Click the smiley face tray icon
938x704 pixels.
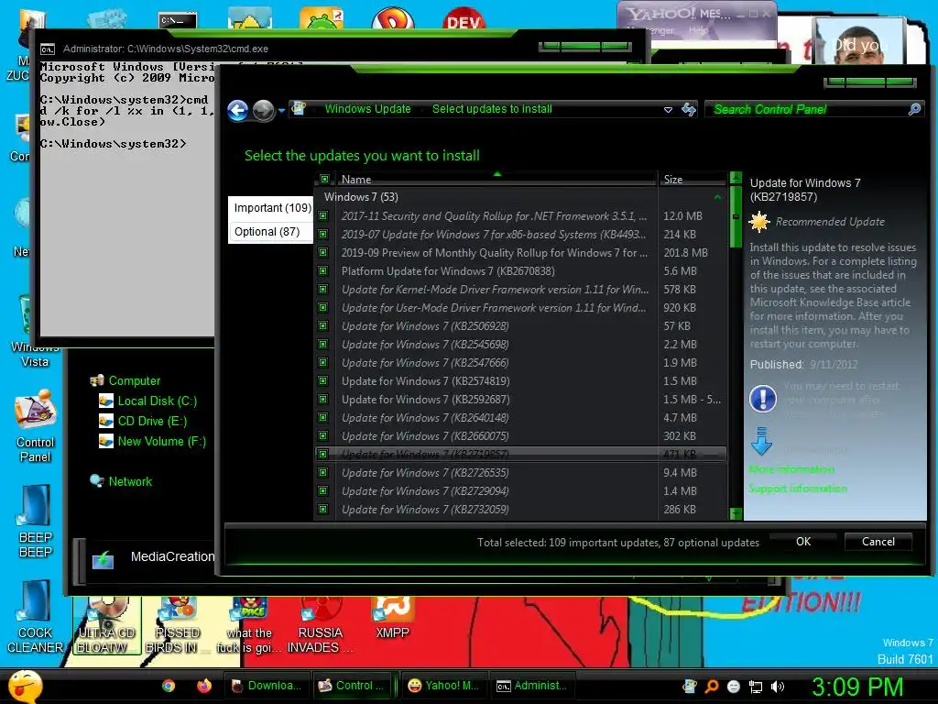(x=734, y=687)
